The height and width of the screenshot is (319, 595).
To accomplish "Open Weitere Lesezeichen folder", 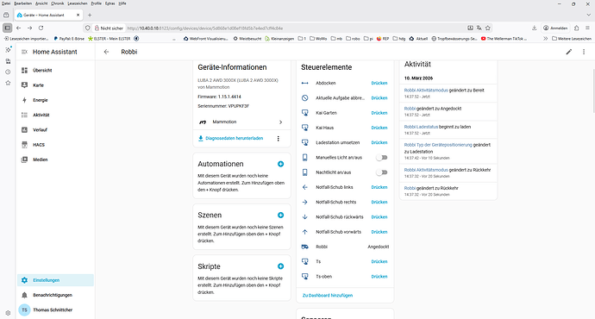I will [x=572, y=39].
